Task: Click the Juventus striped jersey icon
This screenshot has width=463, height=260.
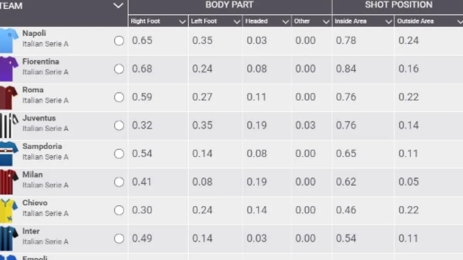Action: [x=7, y=126]
